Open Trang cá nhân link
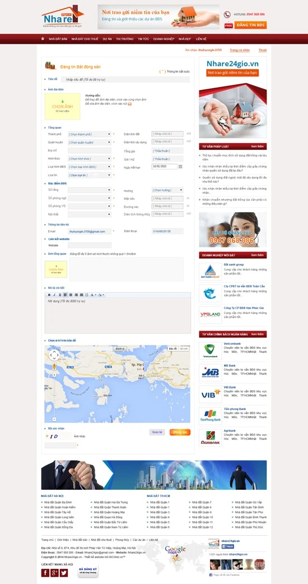 (x=240, y=50)
